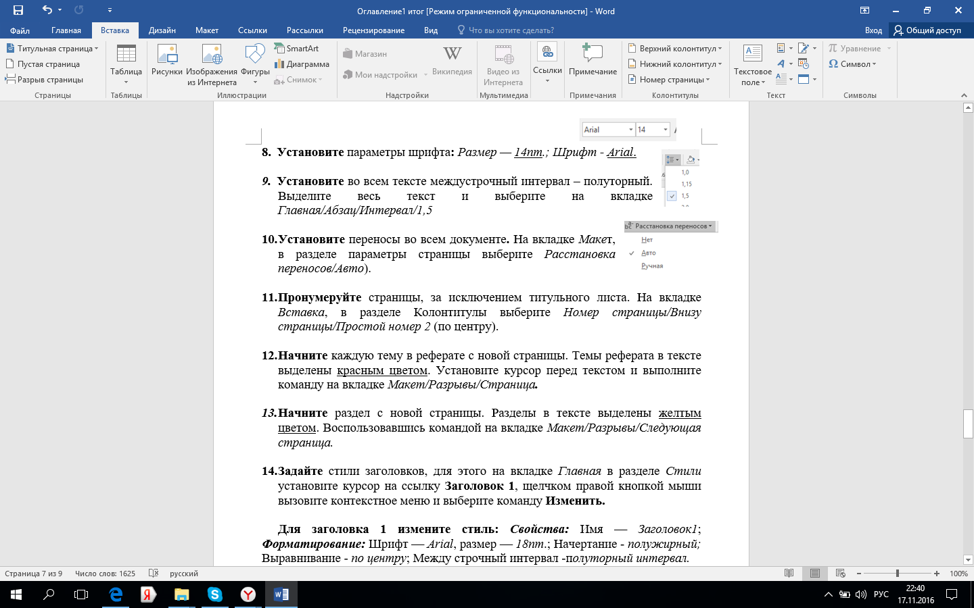Viewport: 974px width, 608px height.
Task: Expand the Титульная страница dropdown
Action: (x=97, y=49)
